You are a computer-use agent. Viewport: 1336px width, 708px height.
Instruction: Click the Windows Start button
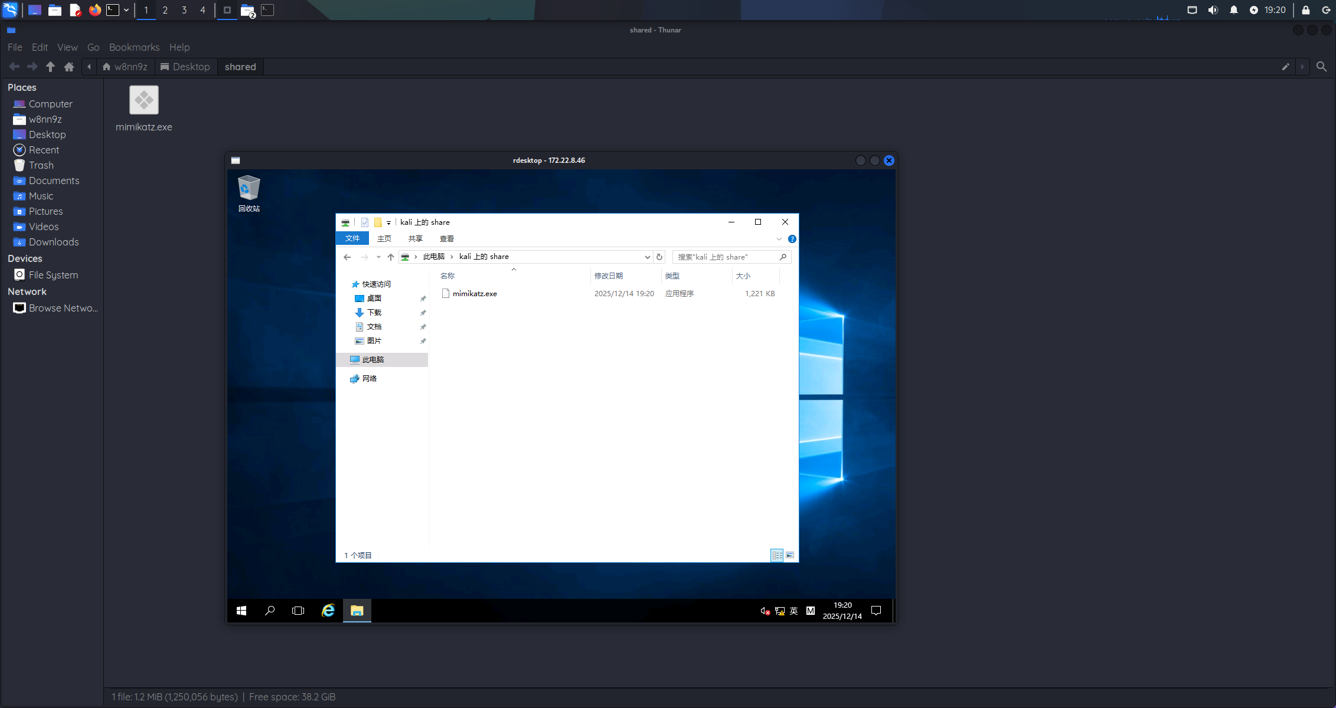[241, 611]
